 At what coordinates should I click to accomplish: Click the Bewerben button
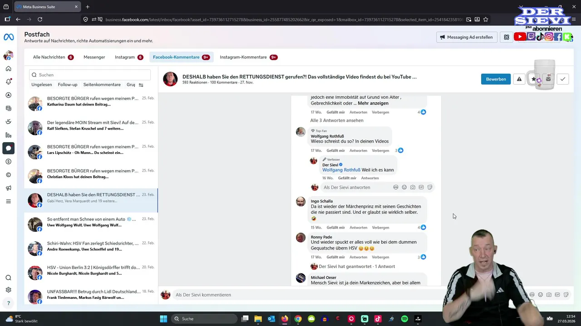click(496, 79)
